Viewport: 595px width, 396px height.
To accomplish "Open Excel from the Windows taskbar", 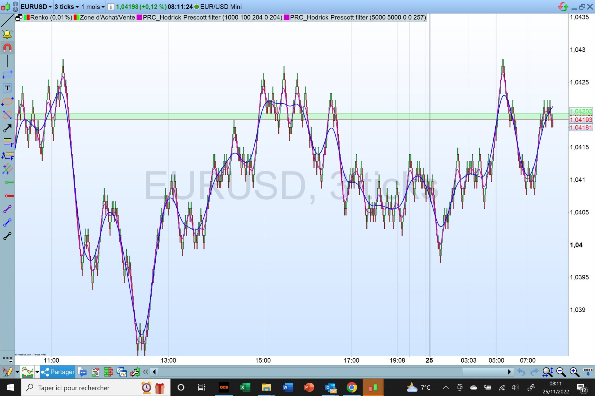I will 245,387.
